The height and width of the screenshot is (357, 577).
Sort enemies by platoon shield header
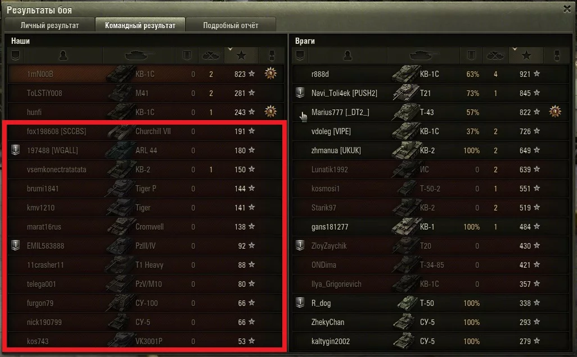(300, 56)
